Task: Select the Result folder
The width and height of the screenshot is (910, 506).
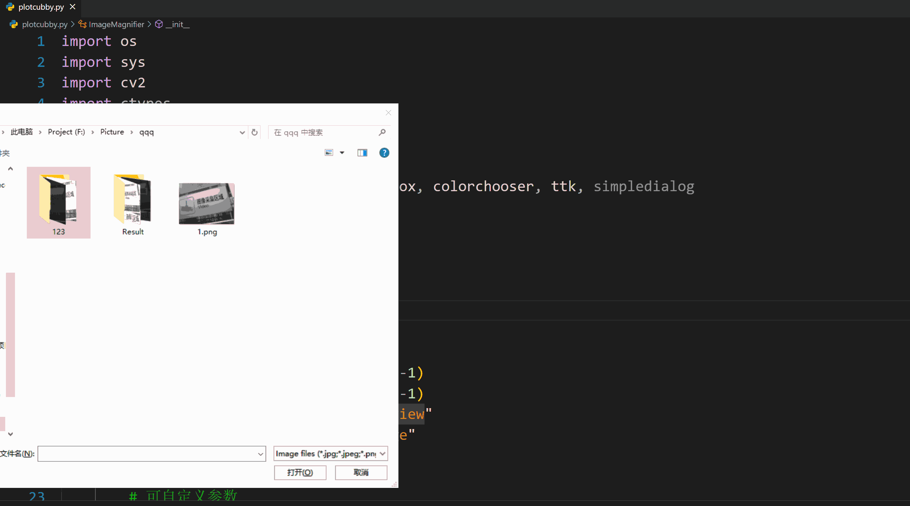Action: pos(132,206)
